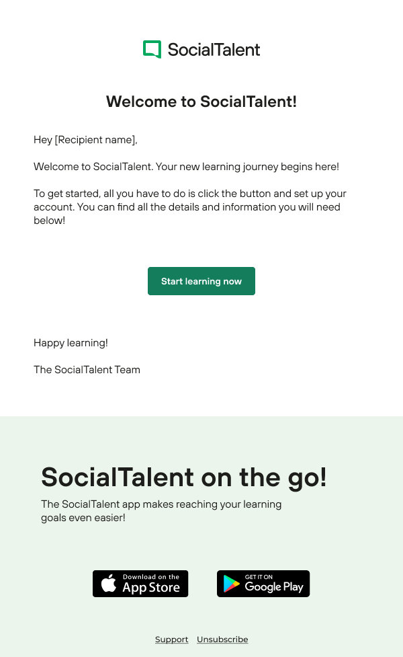Click "The SocialTalent Team" signature line
The image size is (403, 657).
coord(87,370)
